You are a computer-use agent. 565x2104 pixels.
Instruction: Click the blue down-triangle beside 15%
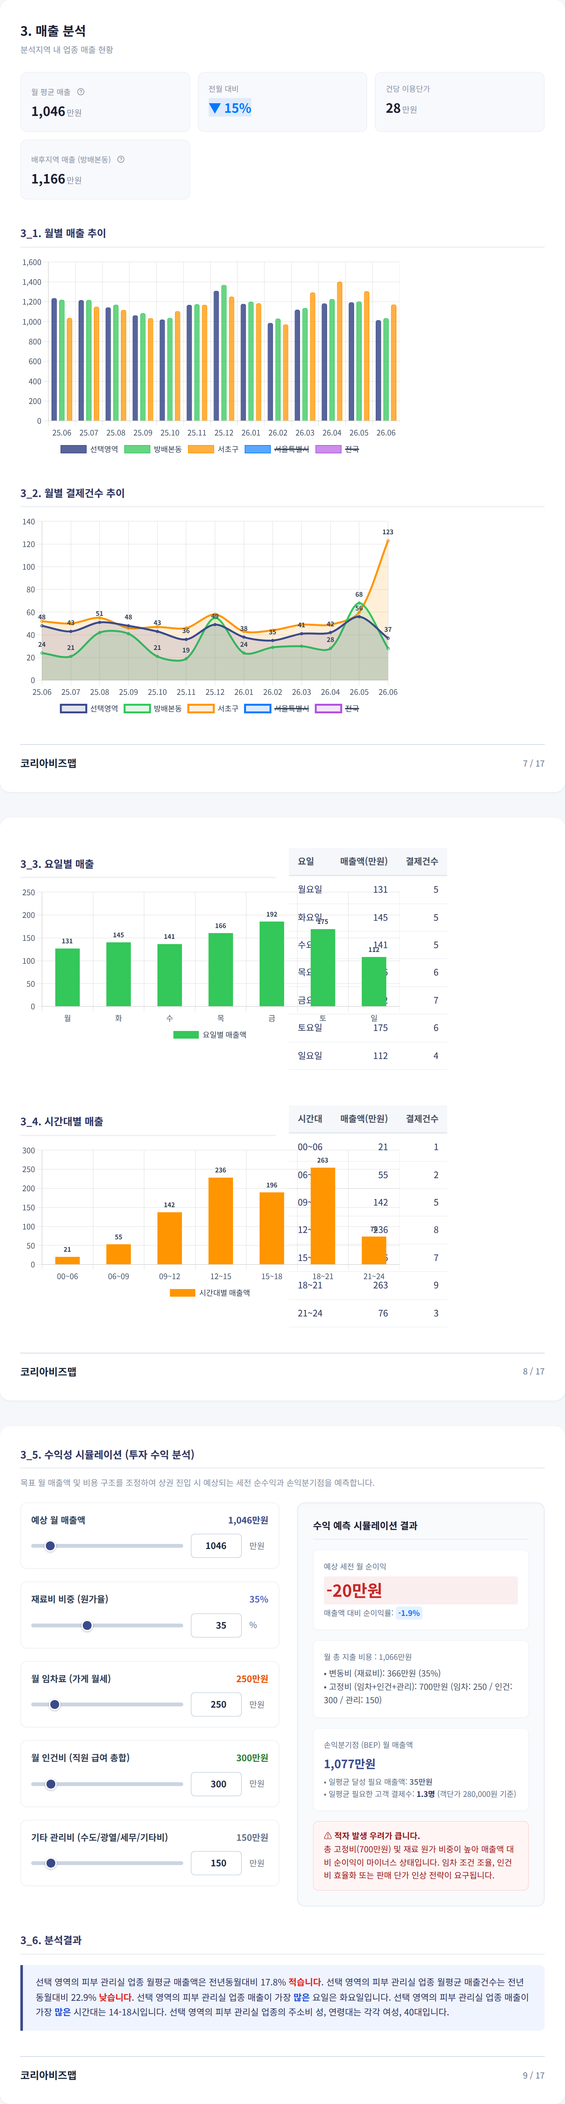214,108
